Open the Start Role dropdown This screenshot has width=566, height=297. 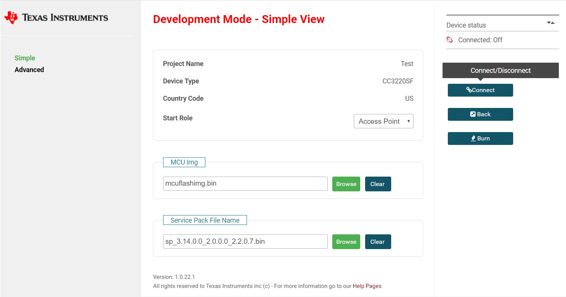(383, 121)
